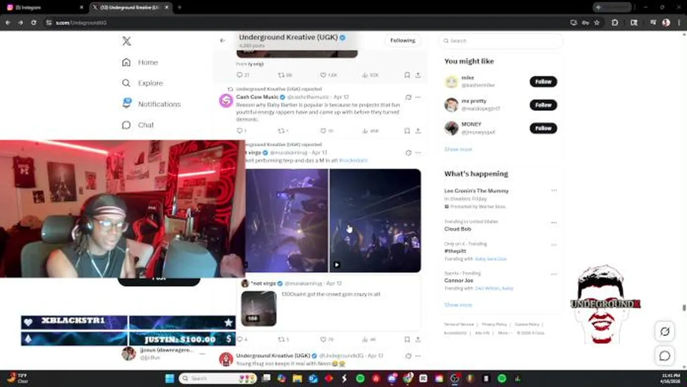Screen dimensions: 687x387
Task: Open more options for #thepitt trend
Action: pyautogui.click(x=554, y=245)
